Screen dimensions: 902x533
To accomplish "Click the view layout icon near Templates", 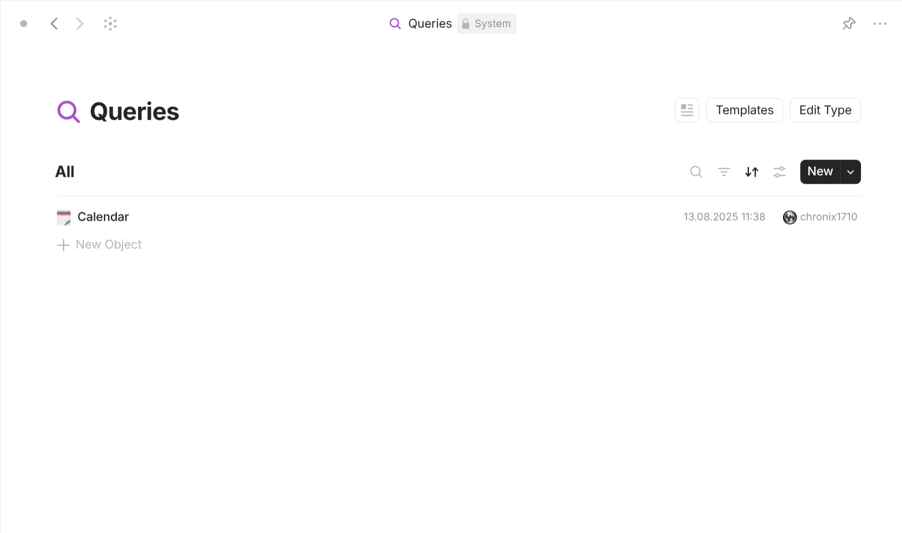I will [x=686, y=110].
